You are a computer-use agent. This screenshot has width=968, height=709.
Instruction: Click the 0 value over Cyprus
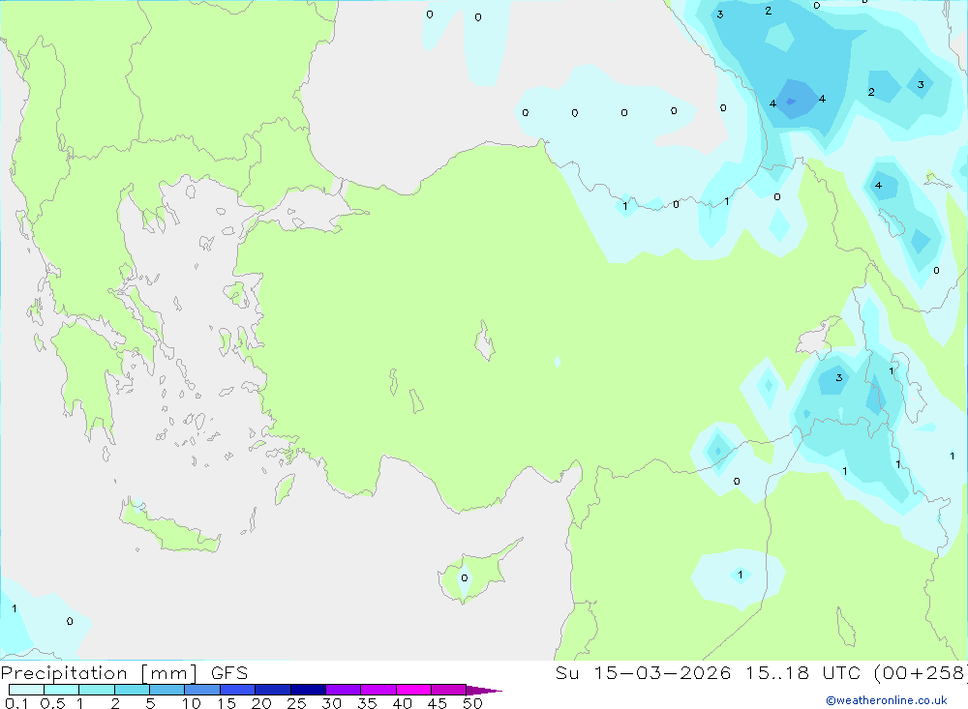[x=465, y=578]
